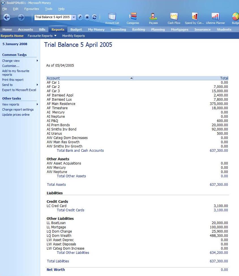Switch to the Budget tab
This screenshot has width=239, height=276.
pyautogui.click(x=76, y=30)
